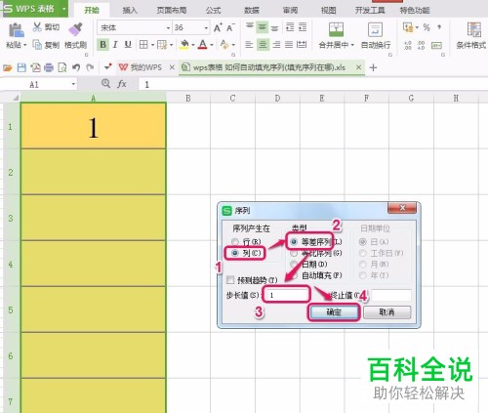Viewport: 488px width, 413px height.
Task: Click the 确定 button in series dialog
Action: pyautogui.click(x=334, y=312)
